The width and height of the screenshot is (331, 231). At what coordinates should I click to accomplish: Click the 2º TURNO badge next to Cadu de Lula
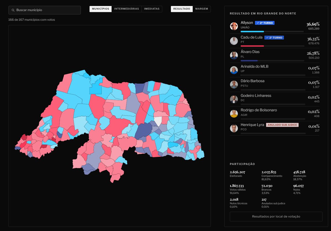274,37
